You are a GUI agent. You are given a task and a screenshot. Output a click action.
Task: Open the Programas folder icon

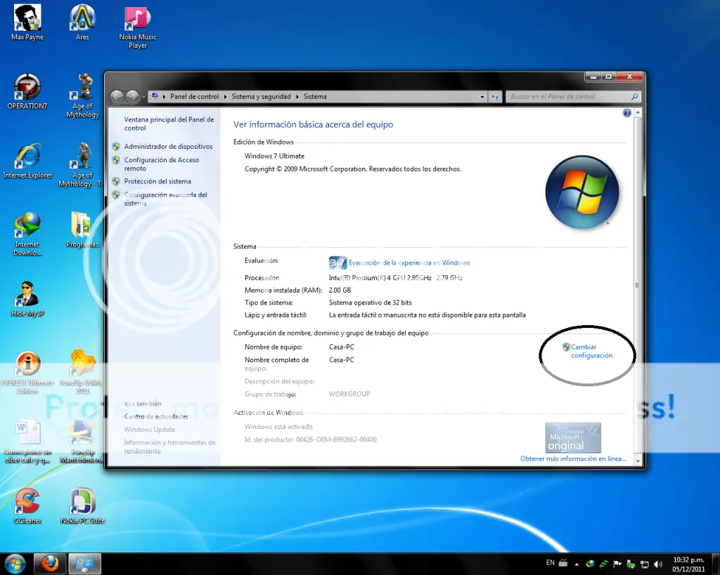click(82, 230)
